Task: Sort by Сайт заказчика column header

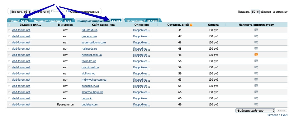Action: (x=103, y=25)
